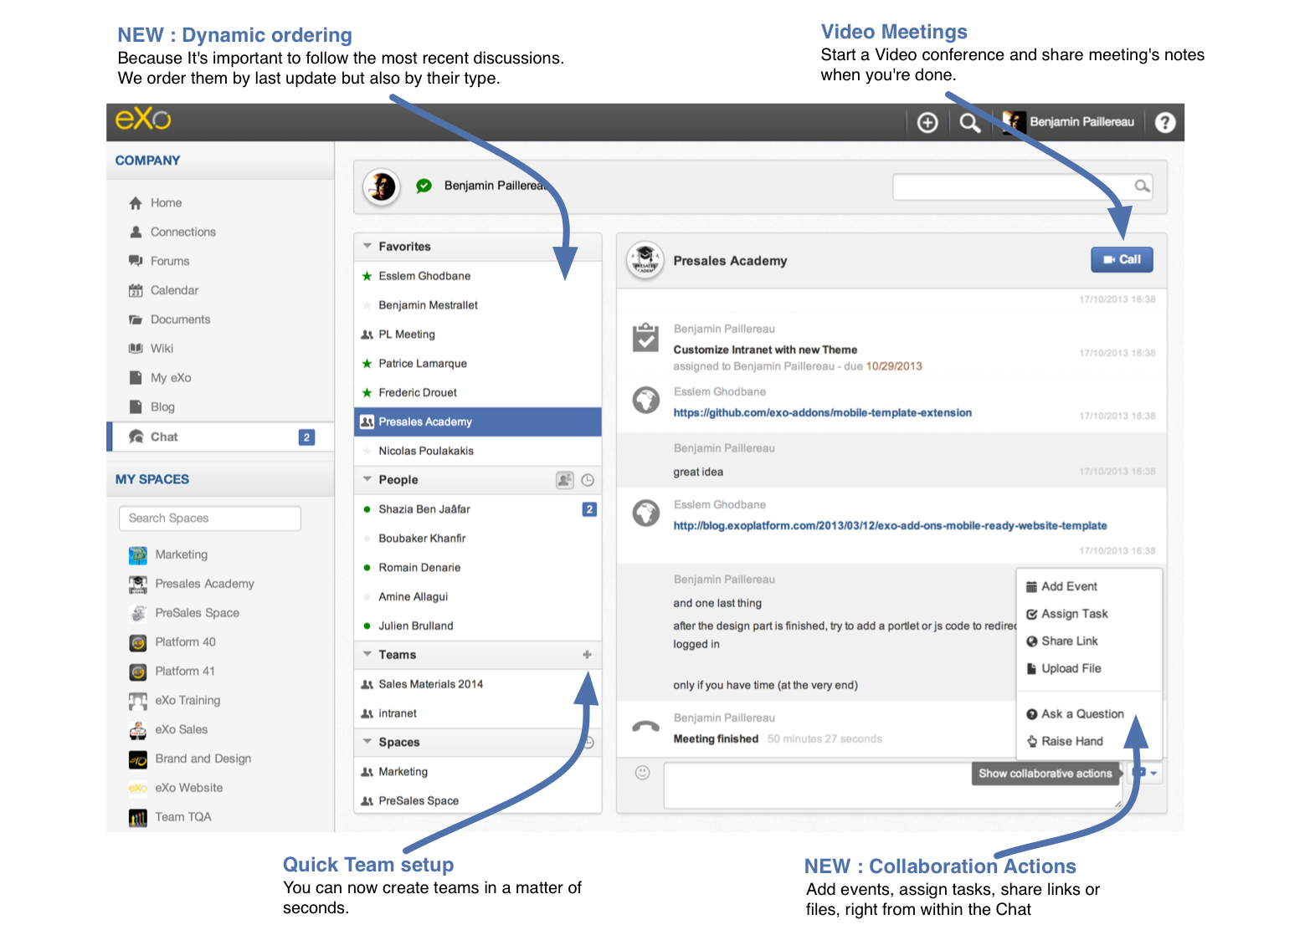Toggle favorite star for Benjamin Mestrallet
1310x935 pixels.
(x=367, y=305)
